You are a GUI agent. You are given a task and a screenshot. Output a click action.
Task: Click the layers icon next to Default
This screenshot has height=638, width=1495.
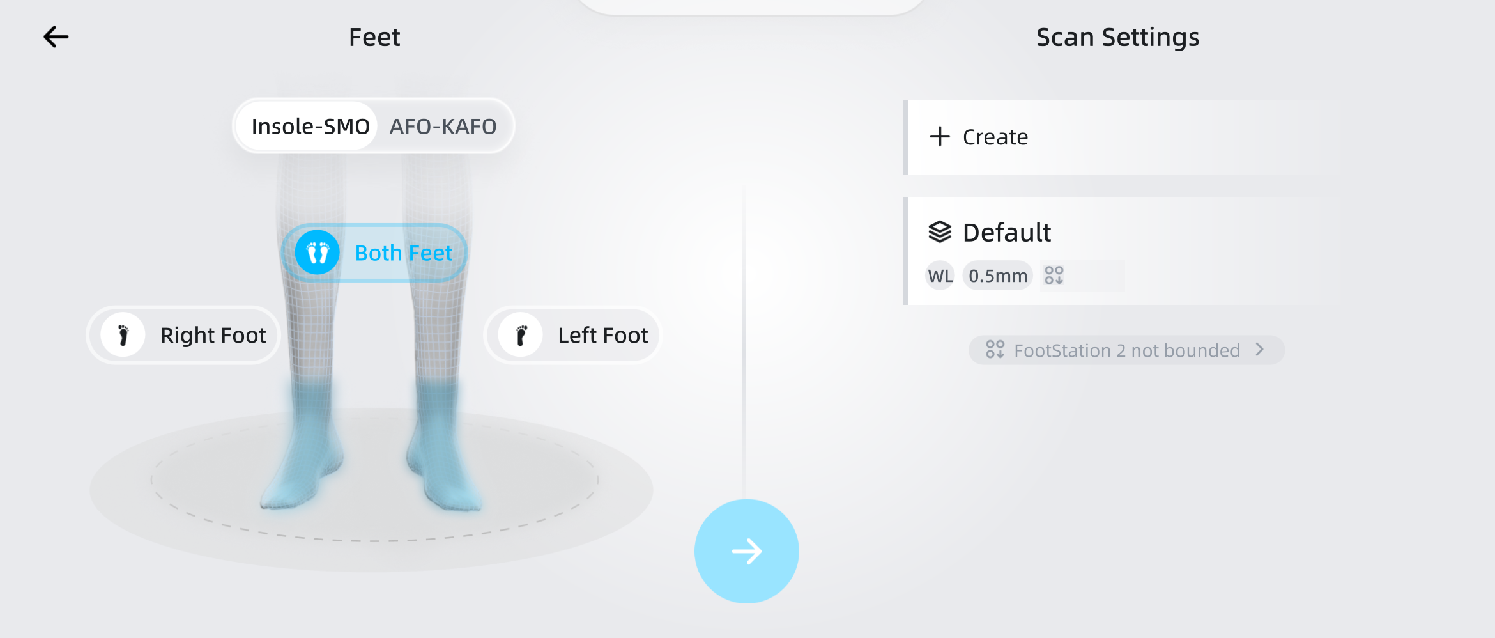940,232
